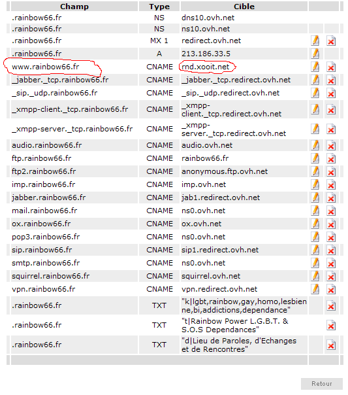
Task: Delete the vpn.rainbow66.fr record
Action: click(x=331, y=290)
